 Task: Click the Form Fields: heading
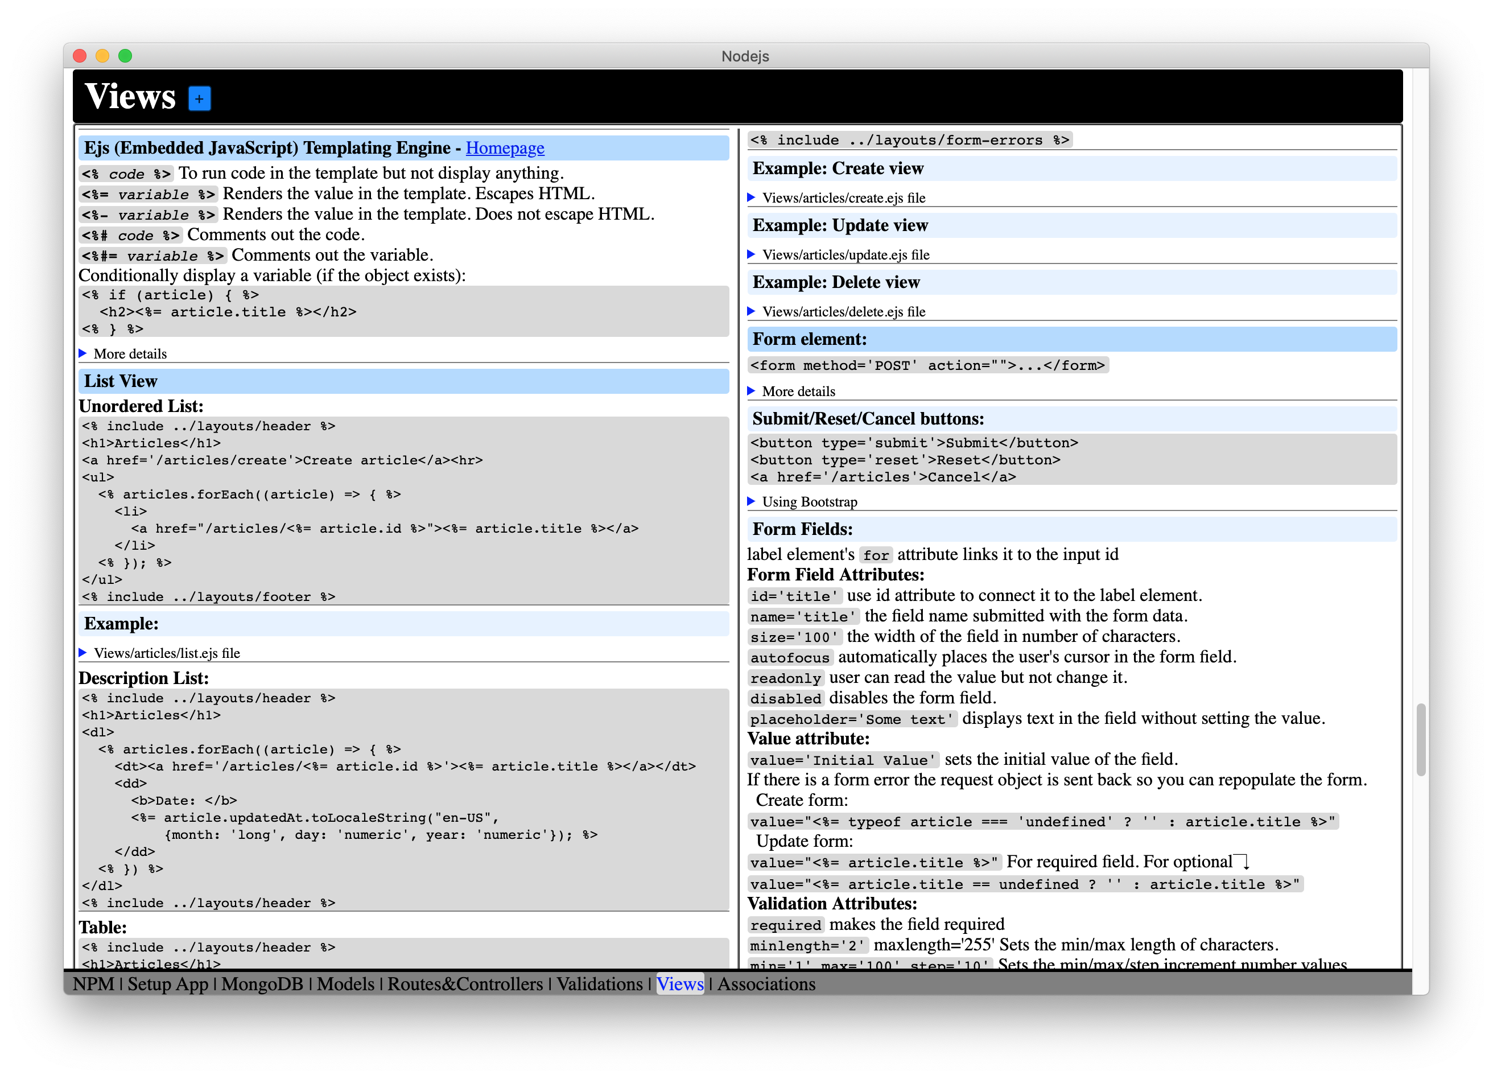point(1072,529)
